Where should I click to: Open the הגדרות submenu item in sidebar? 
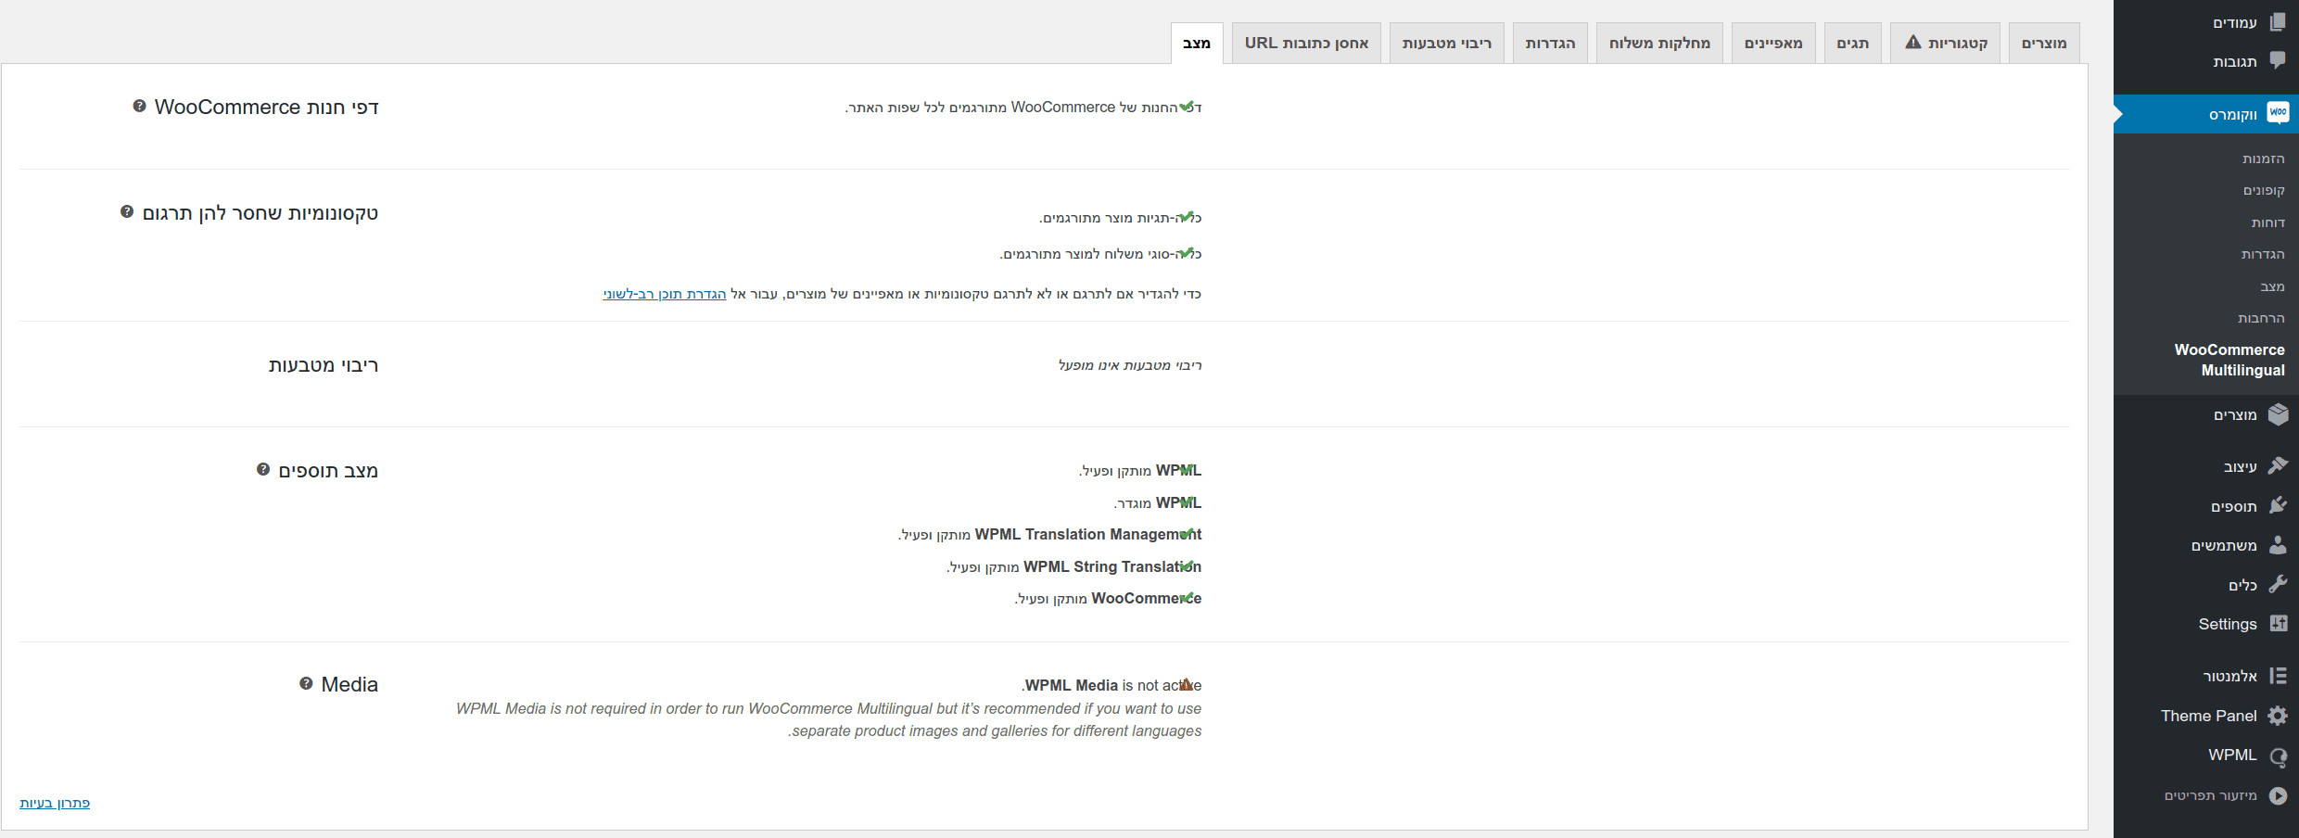(x=2263, y=254)
